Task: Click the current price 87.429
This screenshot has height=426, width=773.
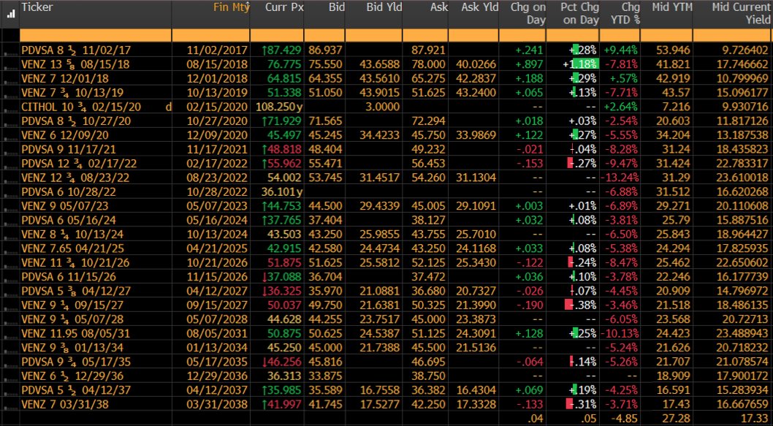Action: pos(283,50)
